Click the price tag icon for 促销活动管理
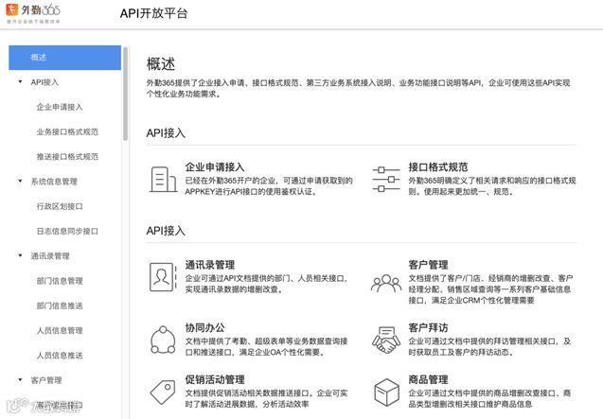This screenshot has height=419, width=603. (x=163, y=392)
